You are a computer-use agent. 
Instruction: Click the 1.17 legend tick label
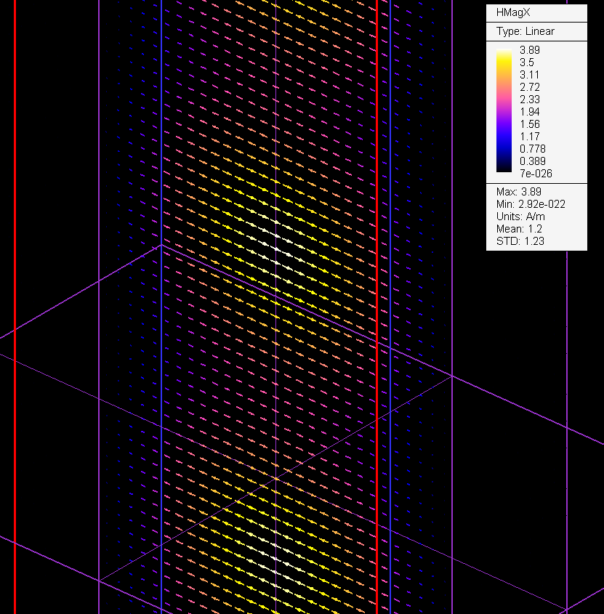pyautogui.click(x=529, y=137)
